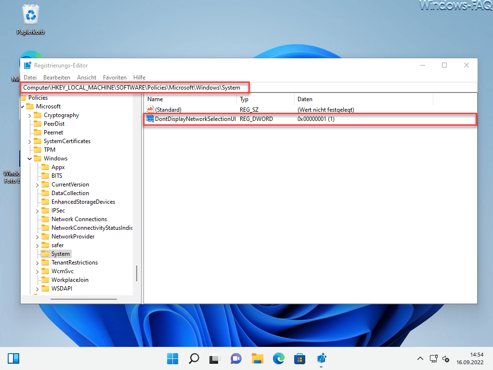Select the WorkplaceJoin key
Screen dimensions: 493x370
point(70,280)
